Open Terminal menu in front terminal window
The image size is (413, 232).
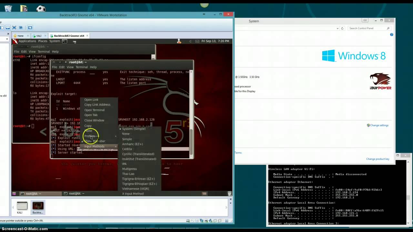point(82,67)
